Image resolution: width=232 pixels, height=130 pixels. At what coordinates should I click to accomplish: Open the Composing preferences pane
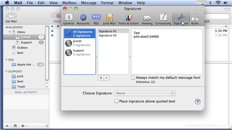(x=163, y=19)
